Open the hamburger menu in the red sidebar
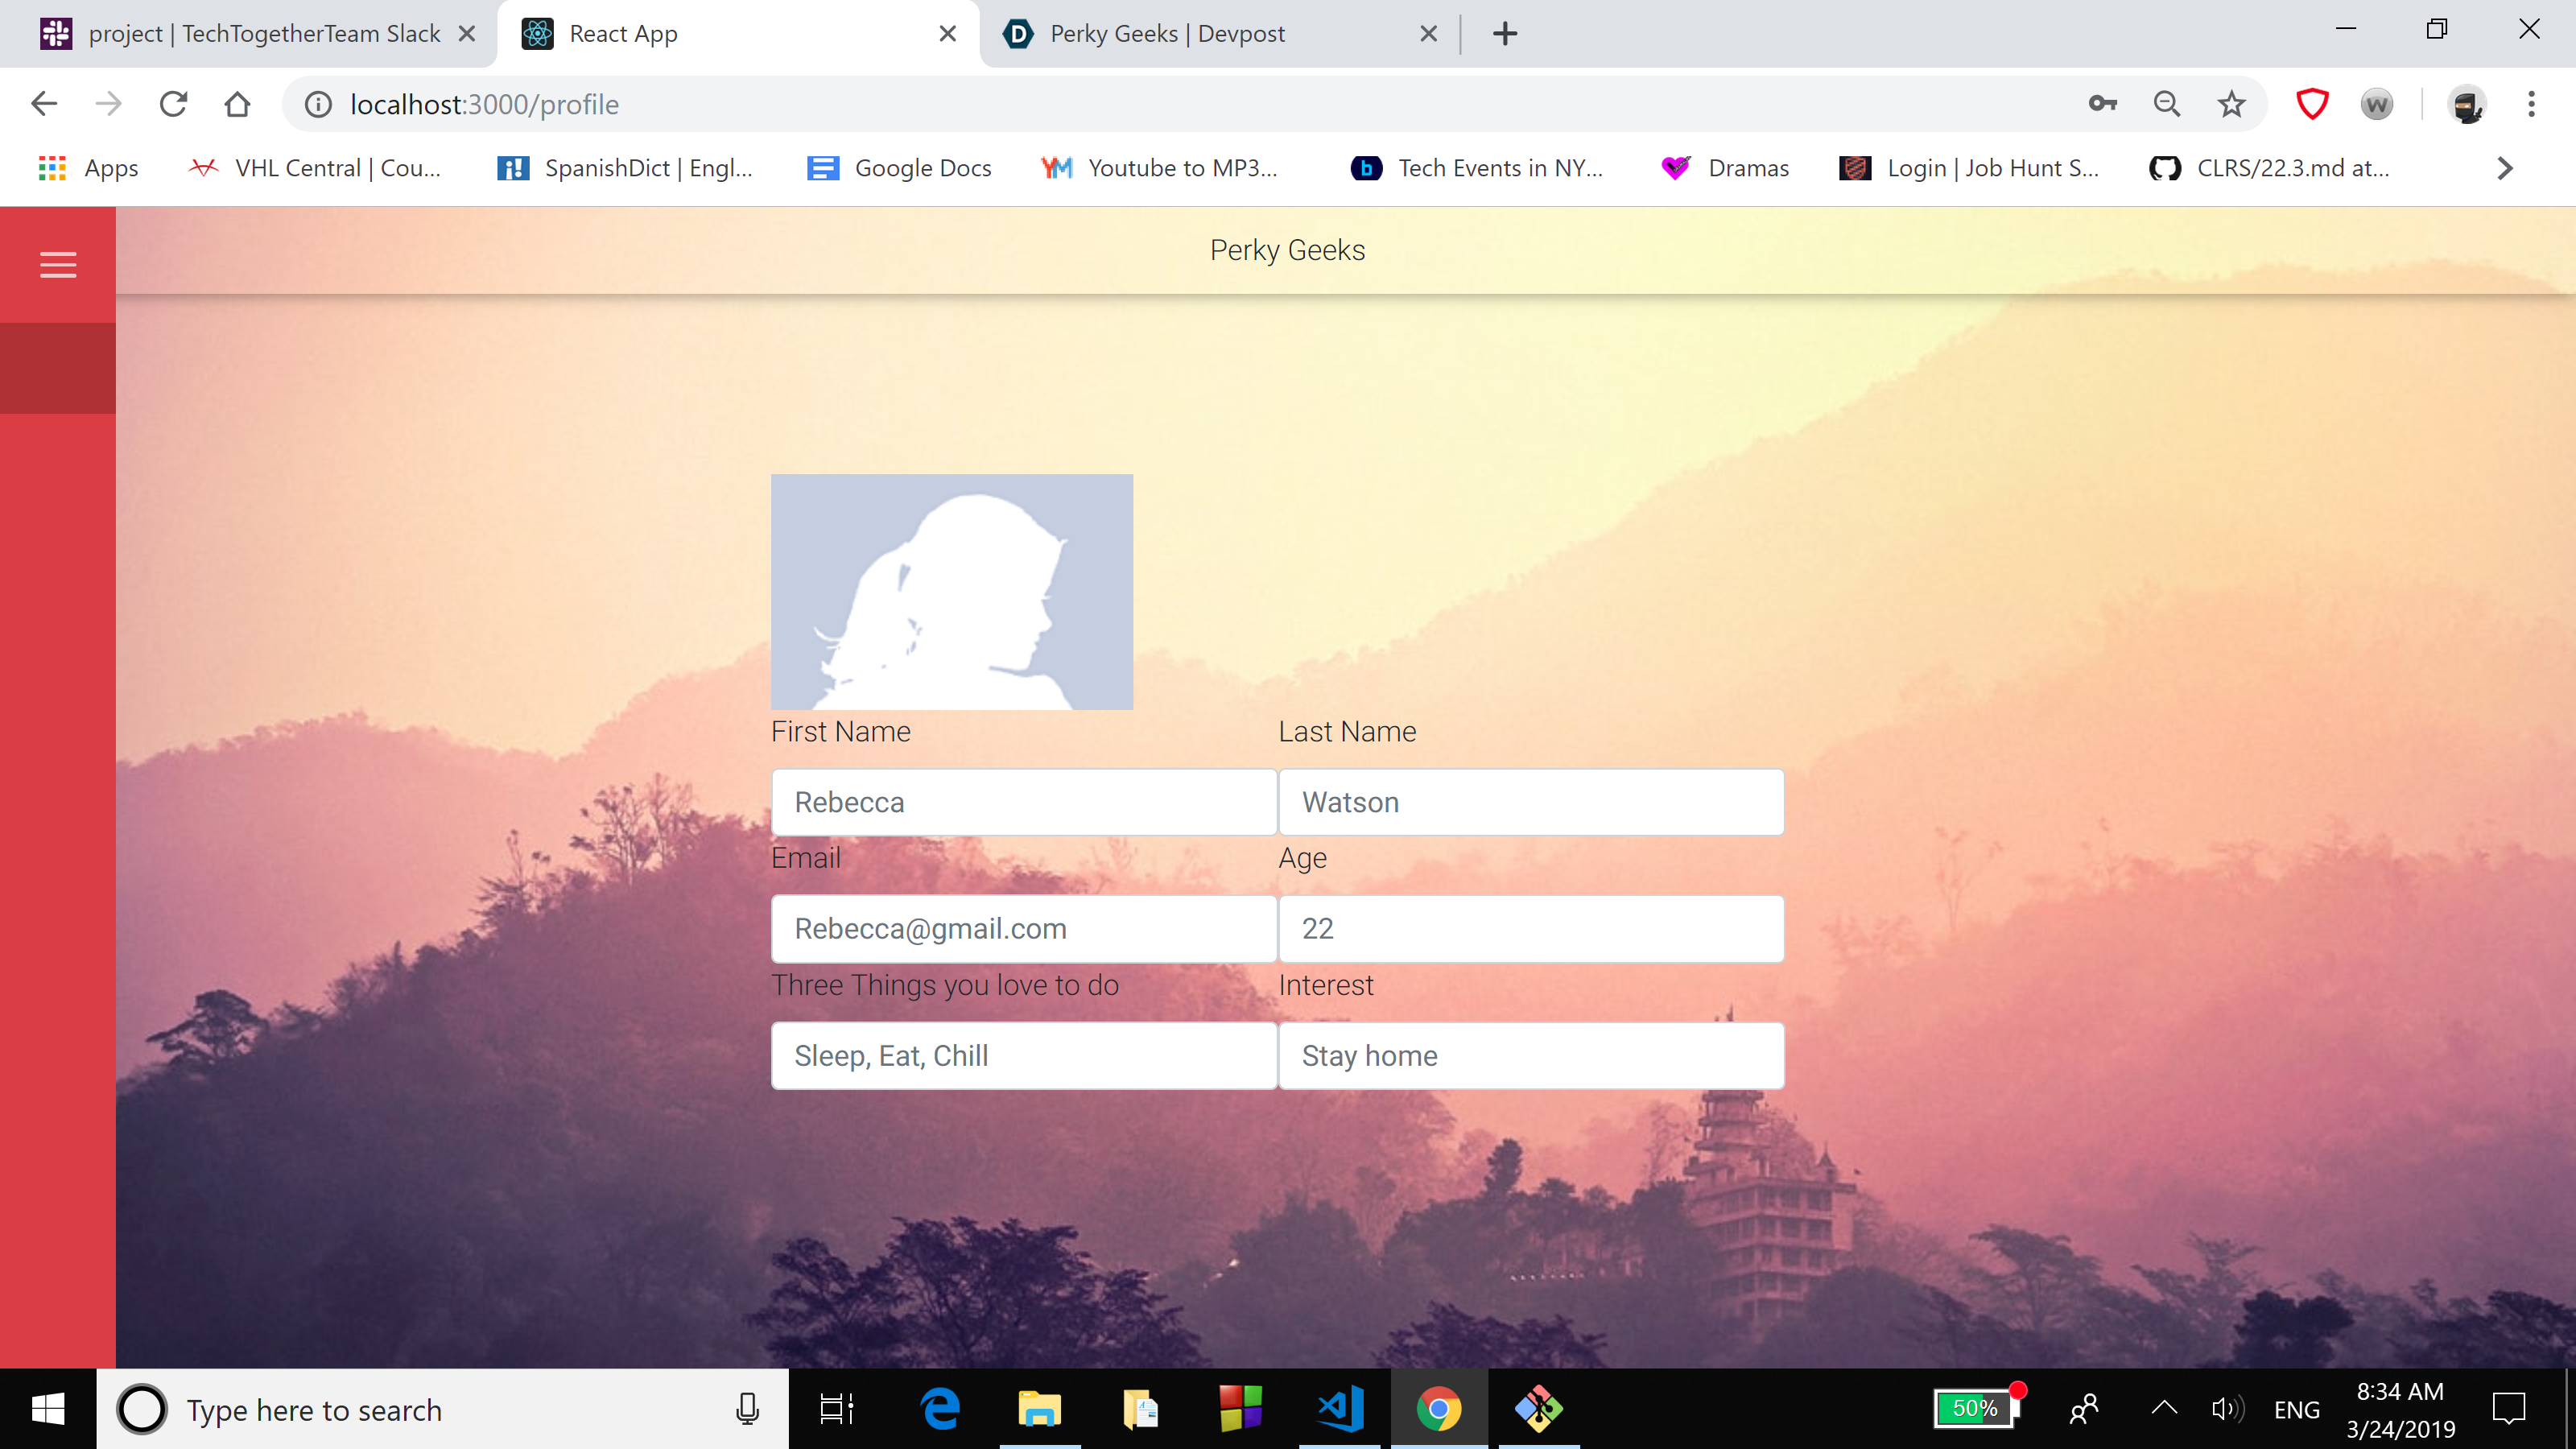Viewport: 2576px width, 1449px height. (58, 265)
